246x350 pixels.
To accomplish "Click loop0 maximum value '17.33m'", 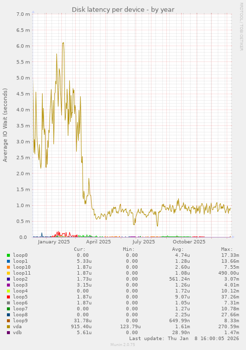I will pos(230,255).
